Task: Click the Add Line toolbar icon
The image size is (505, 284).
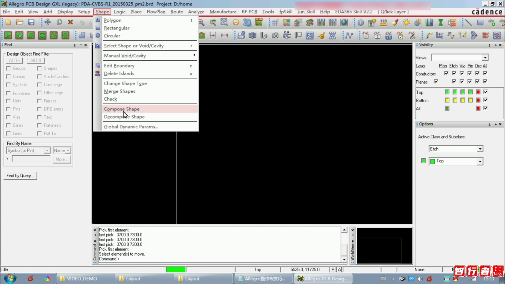Action: (469, 22)
